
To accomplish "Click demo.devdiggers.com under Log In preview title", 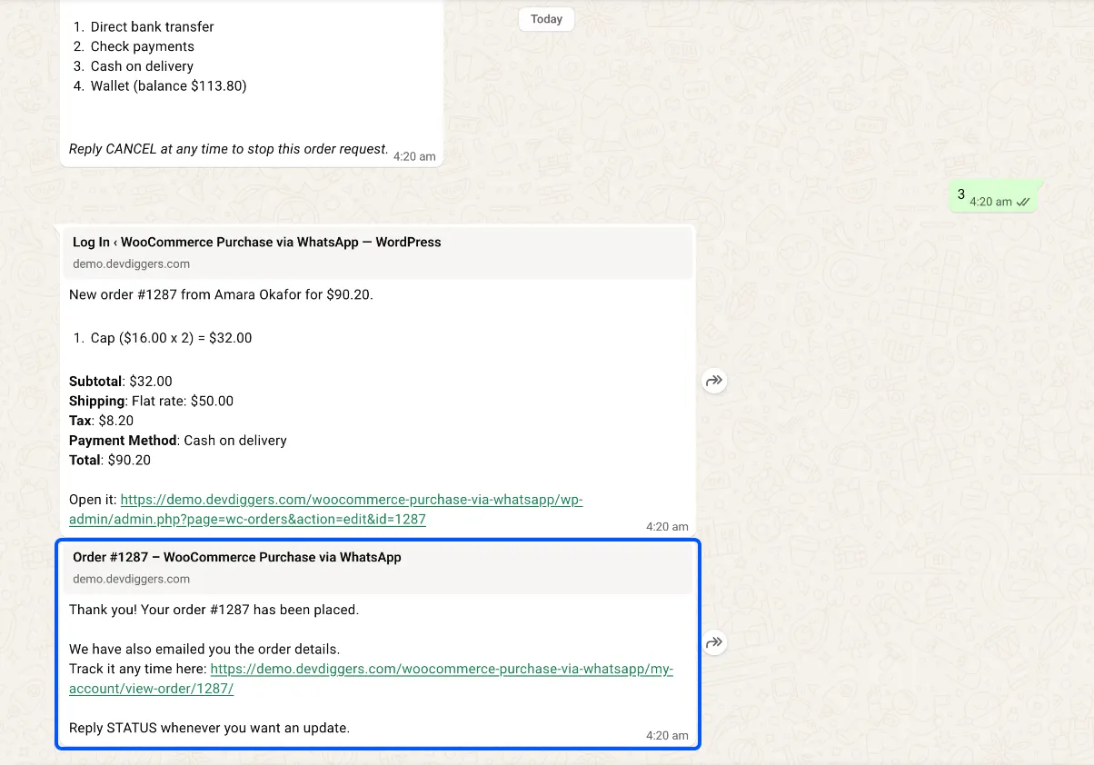I will click(x=132, y=264).
